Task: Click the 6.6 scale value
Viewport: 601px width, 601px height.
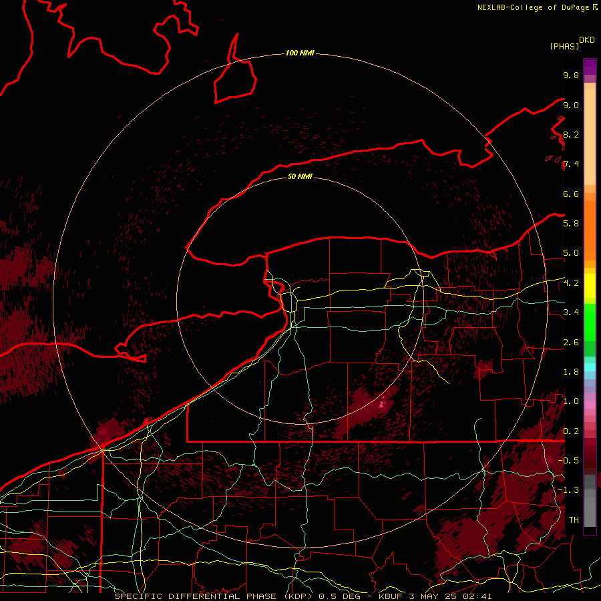Action: [x=571, y=194]
